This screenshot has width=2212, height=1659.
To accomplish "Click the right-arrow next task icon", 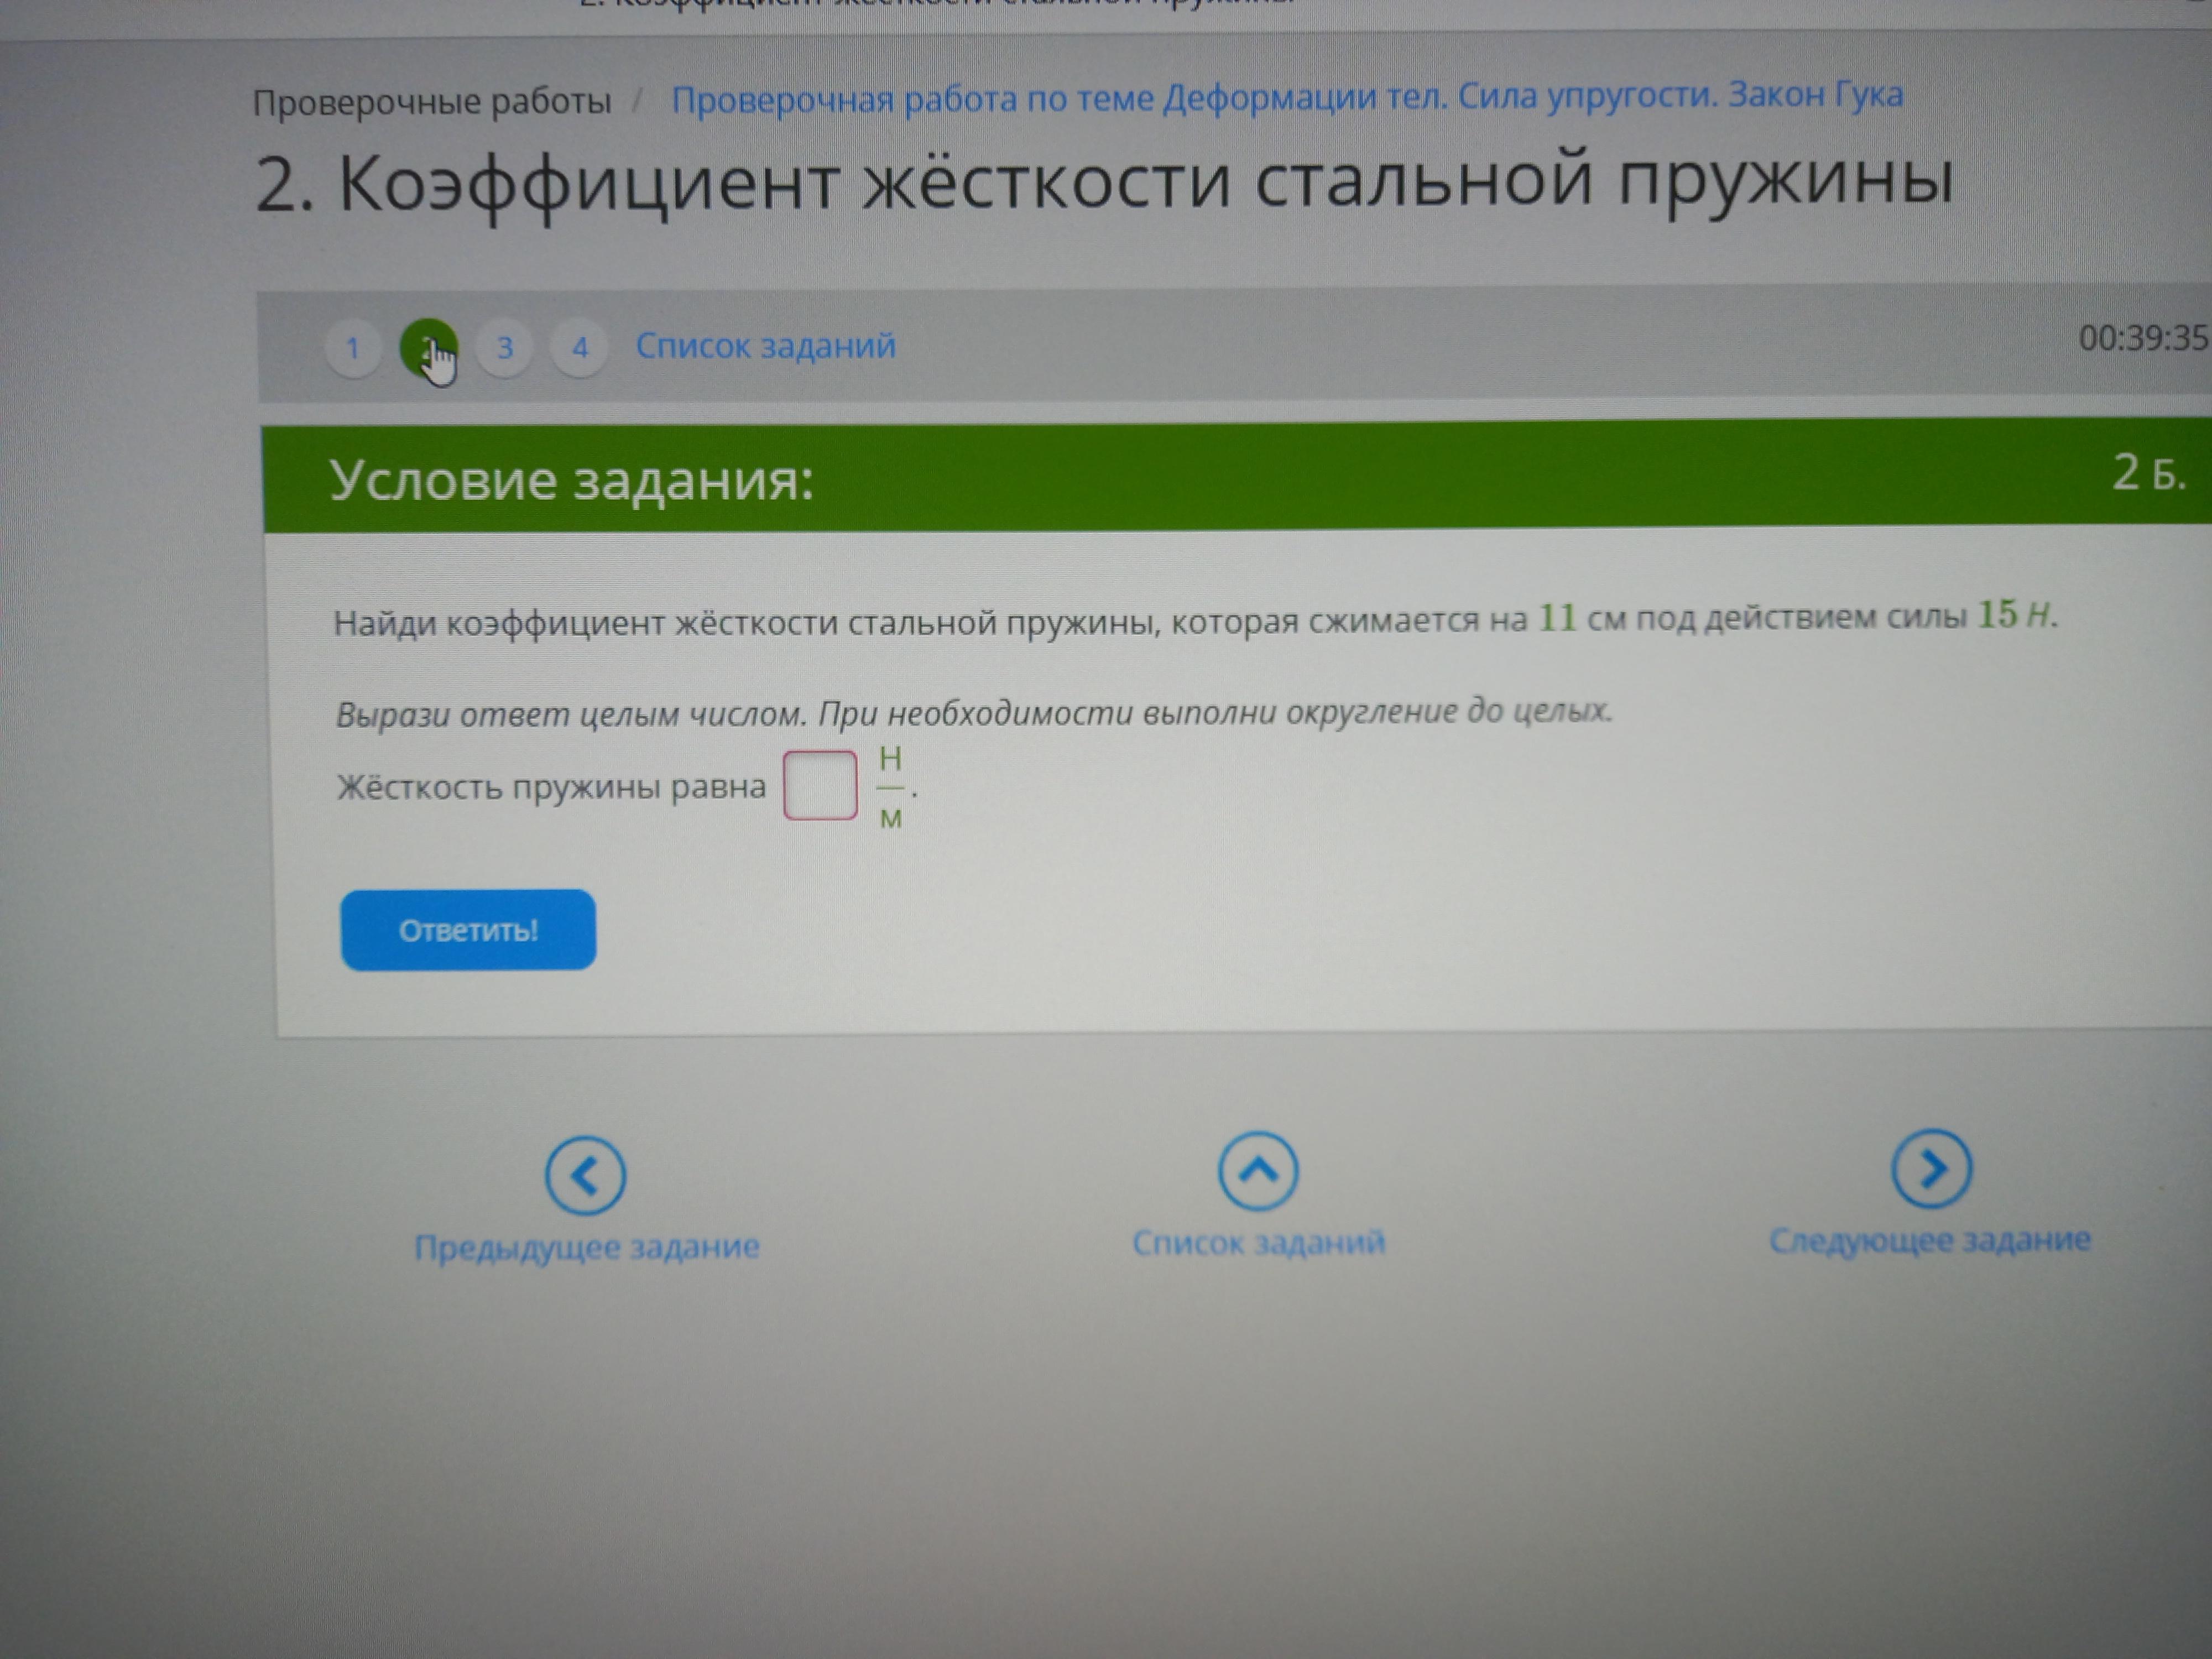I will [1931, 1167].
